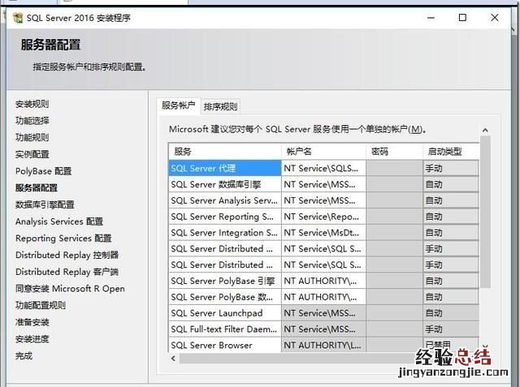Click 同意安装 Microsoft R Open step
Screen dimensions: 520x387
(x=71, y=288)
